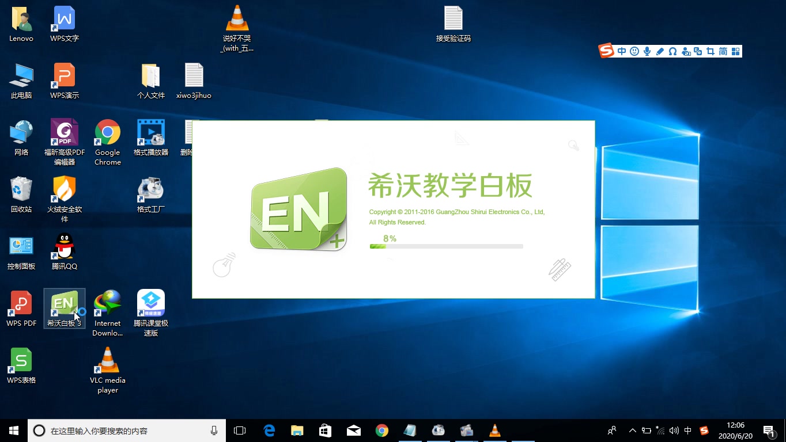Open the clock showing 12:06 2020/6/20
Viewport: 786px width, 442px height.
click(x=735, y=430)
